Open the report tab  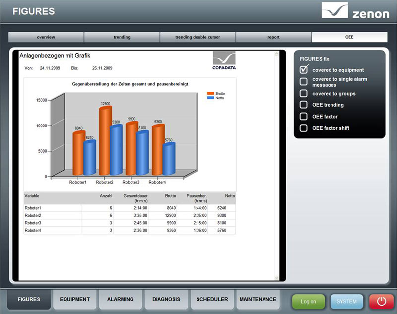pyautogui.click(x=273, y=37)
